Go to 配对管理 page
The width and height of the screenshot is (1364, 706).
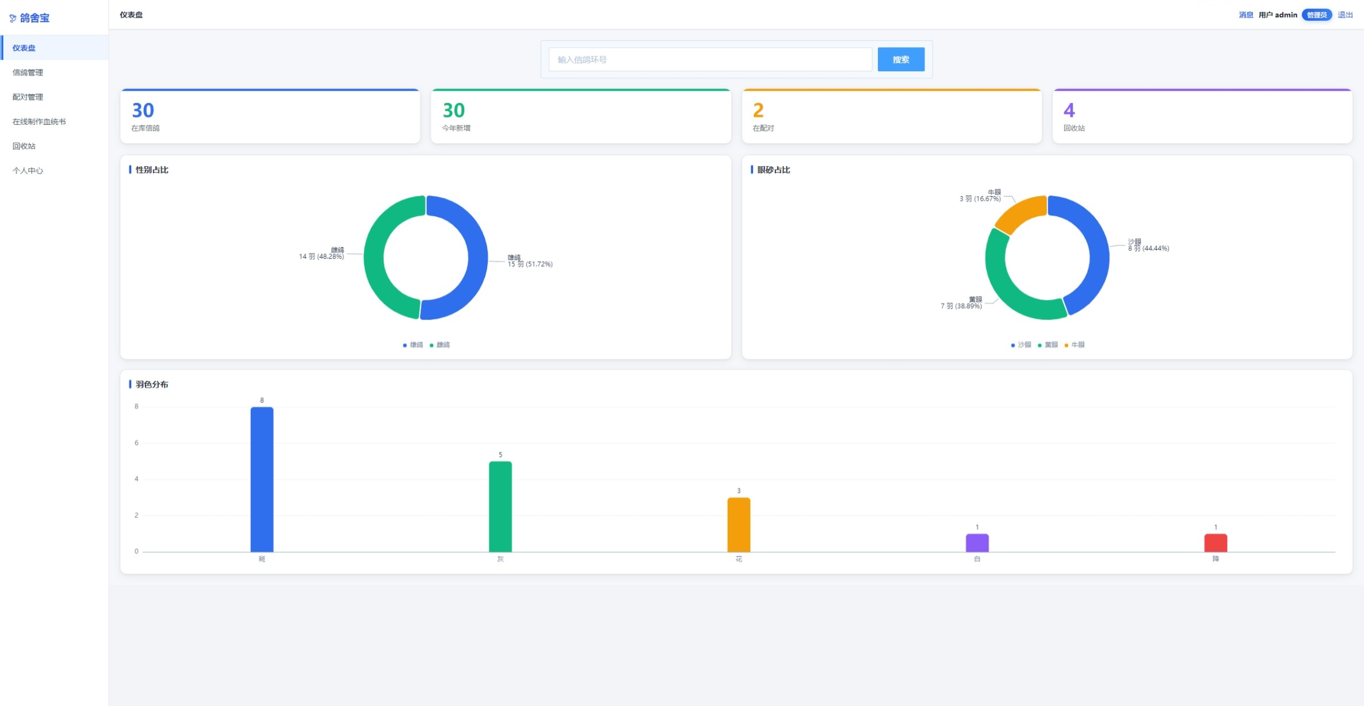54,97
